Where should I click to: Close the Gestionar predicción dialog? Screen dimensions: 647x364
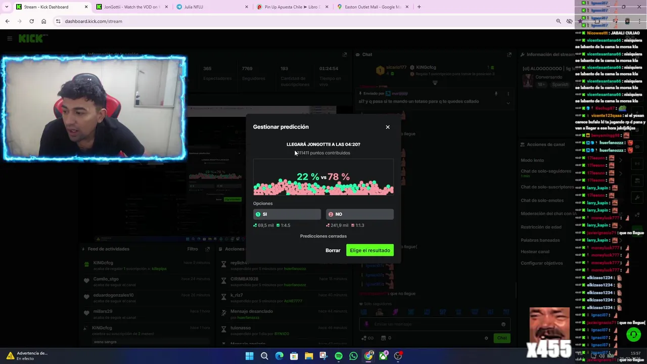(x=388, y=127)
